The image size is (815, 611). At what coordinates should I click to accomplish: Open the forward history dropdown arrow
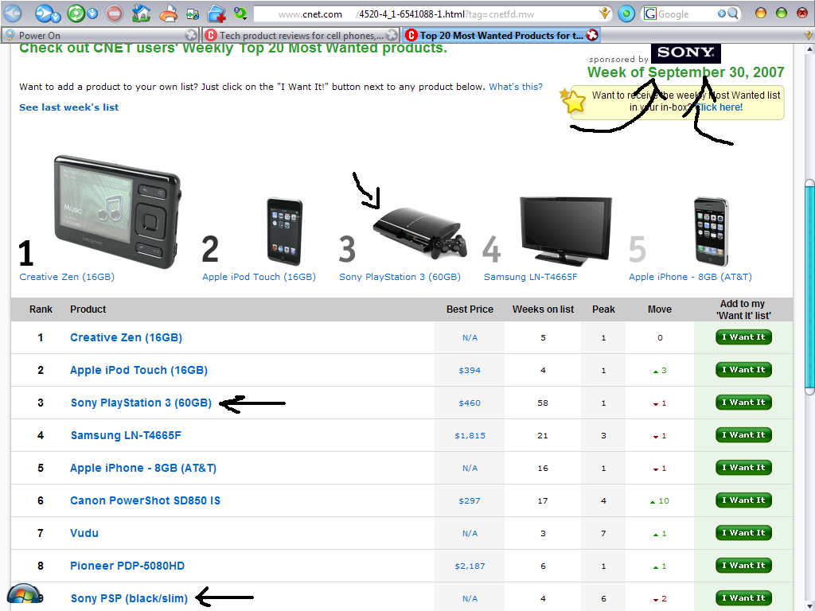(57, 16)
